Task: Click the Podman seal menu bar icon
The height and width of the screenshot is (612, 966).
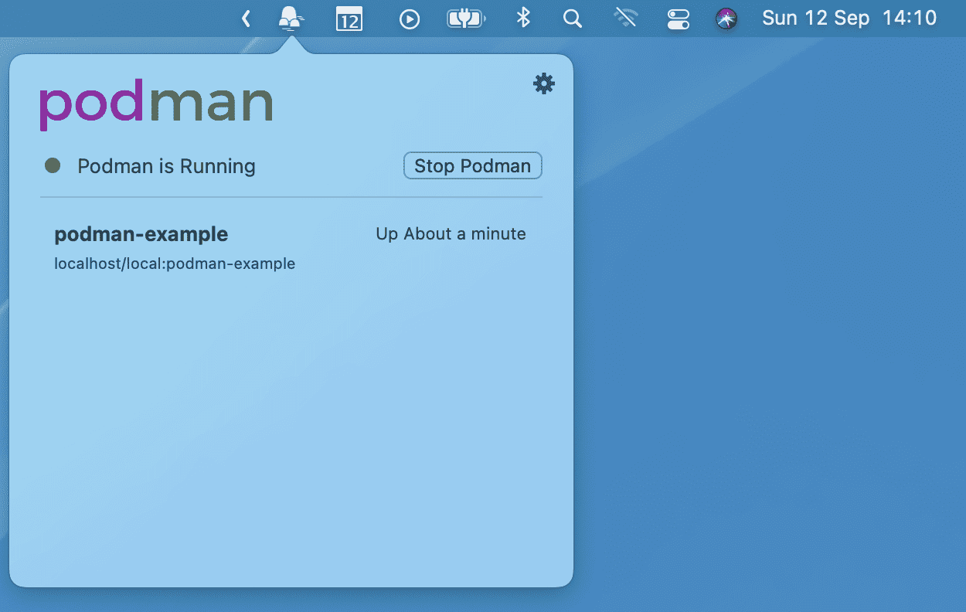Action: [291, 18]
